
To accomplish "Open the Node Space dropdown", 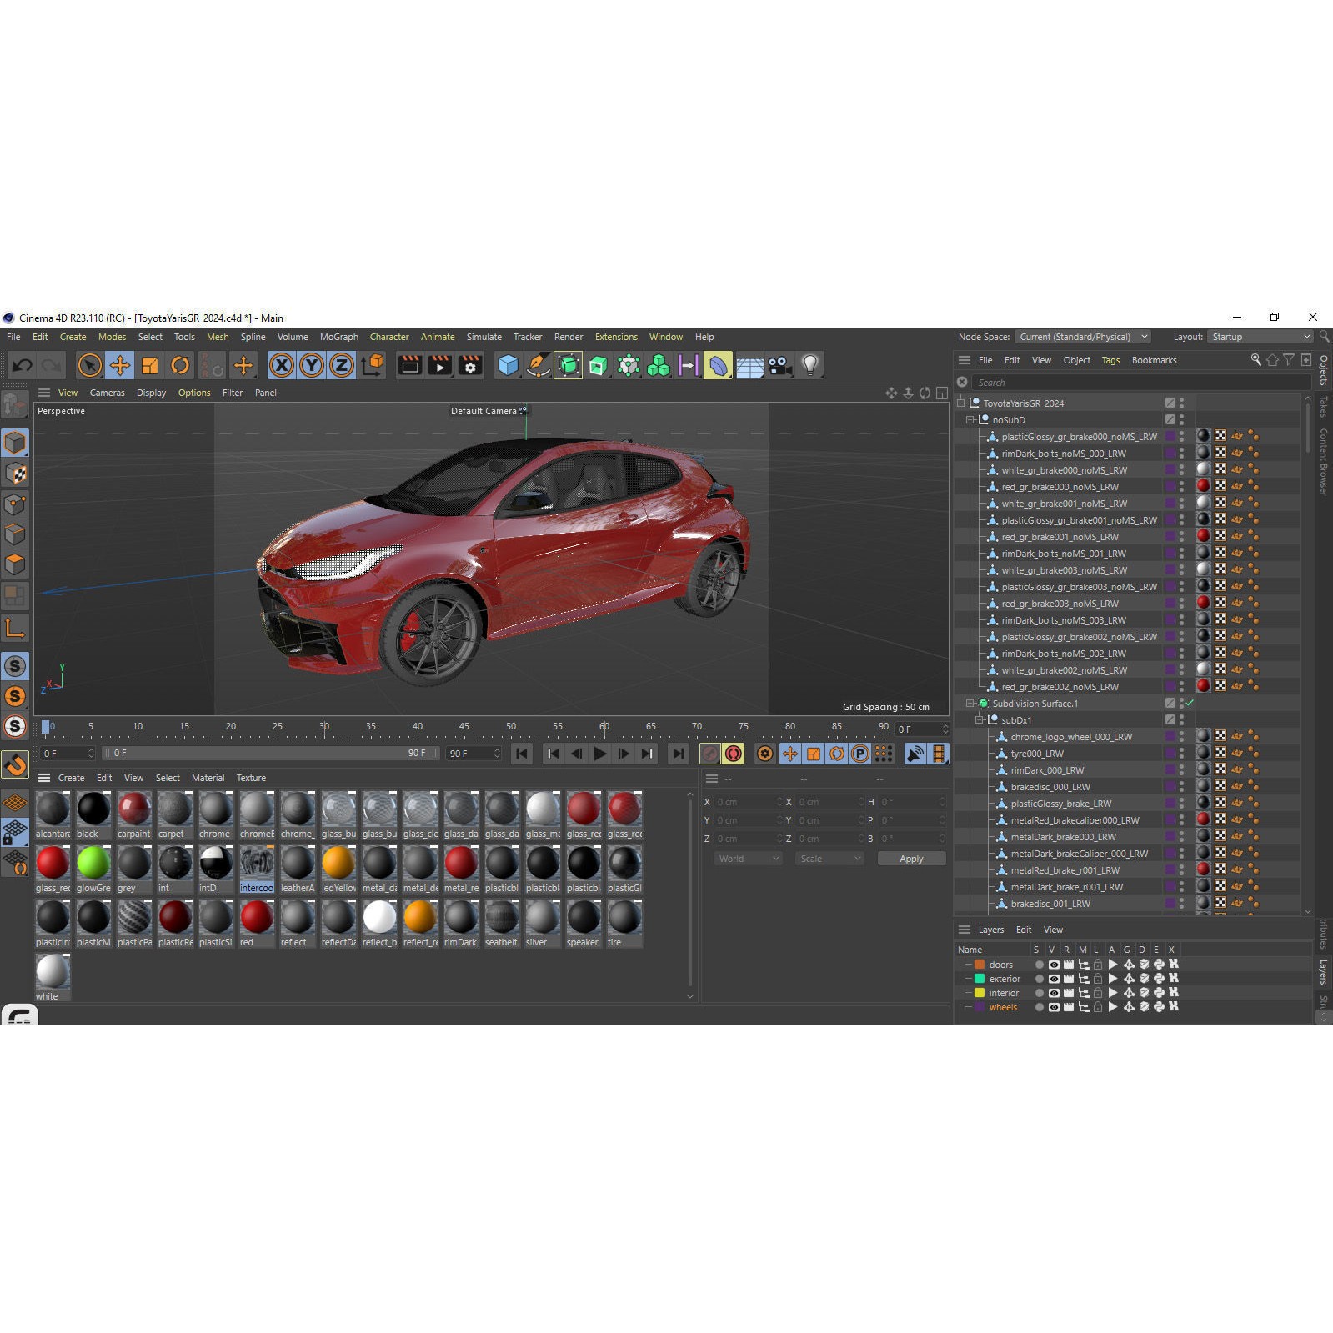I will pos(1083,337).
